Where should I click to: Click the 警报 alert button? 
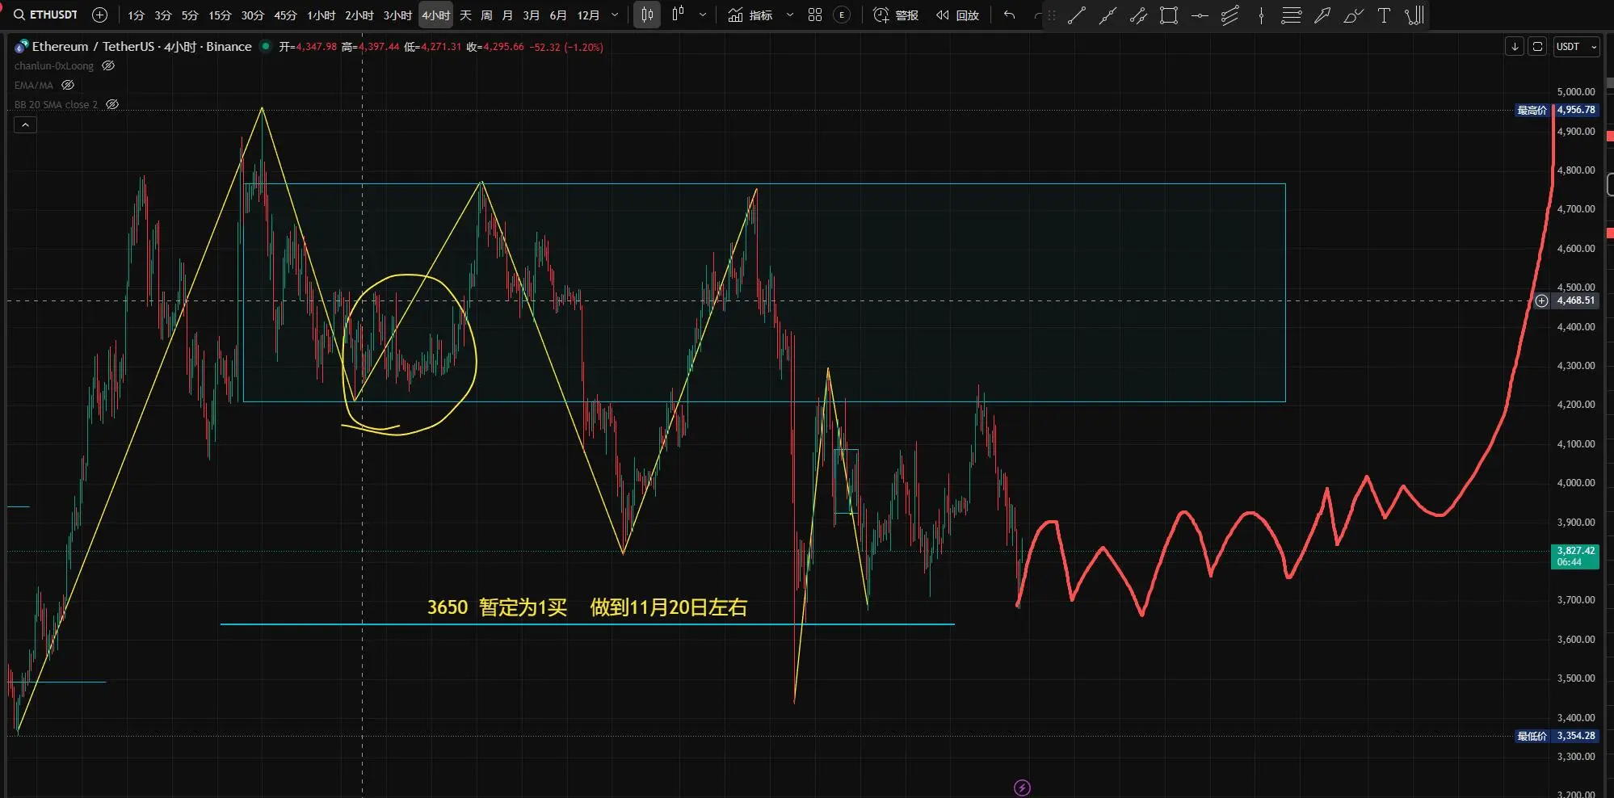coord(897,15)
